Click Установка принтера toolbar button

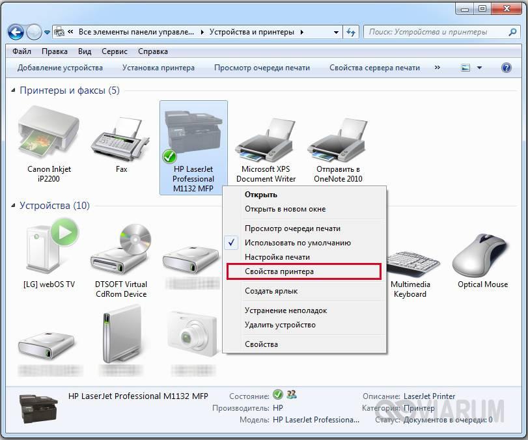tap(158, 68)
